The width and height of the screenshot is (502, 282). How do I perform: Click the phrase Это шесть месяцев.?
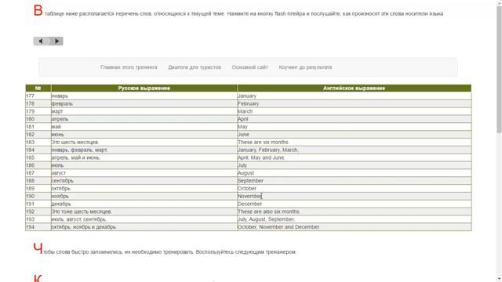pos(75,143)
